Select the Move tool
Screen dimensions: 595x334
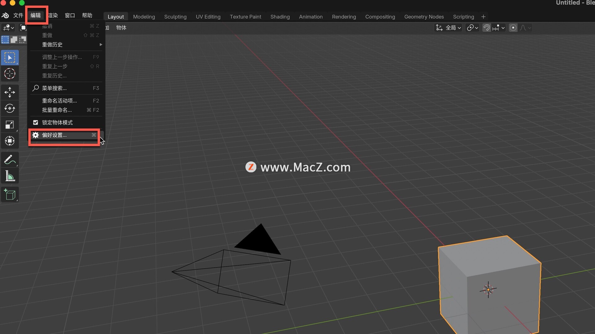point(10,92)
